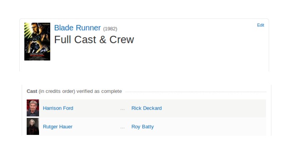Click the (1982) year text

(110, 29)
